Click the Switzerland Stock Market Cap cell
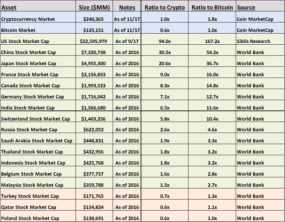 click(35, 119)
